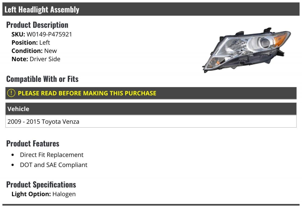Click the Vehicle column header
This screenshot has height=208, width=302.
click(x=151, y=109)
